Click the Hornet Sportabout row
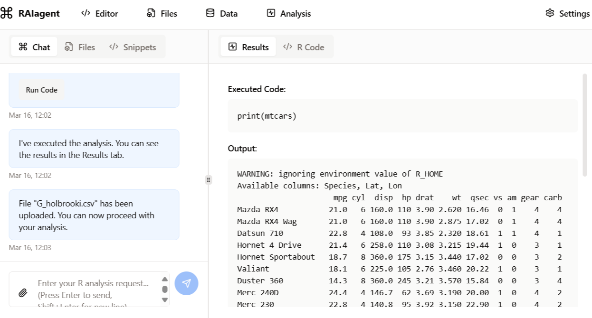 coord(400,257)
